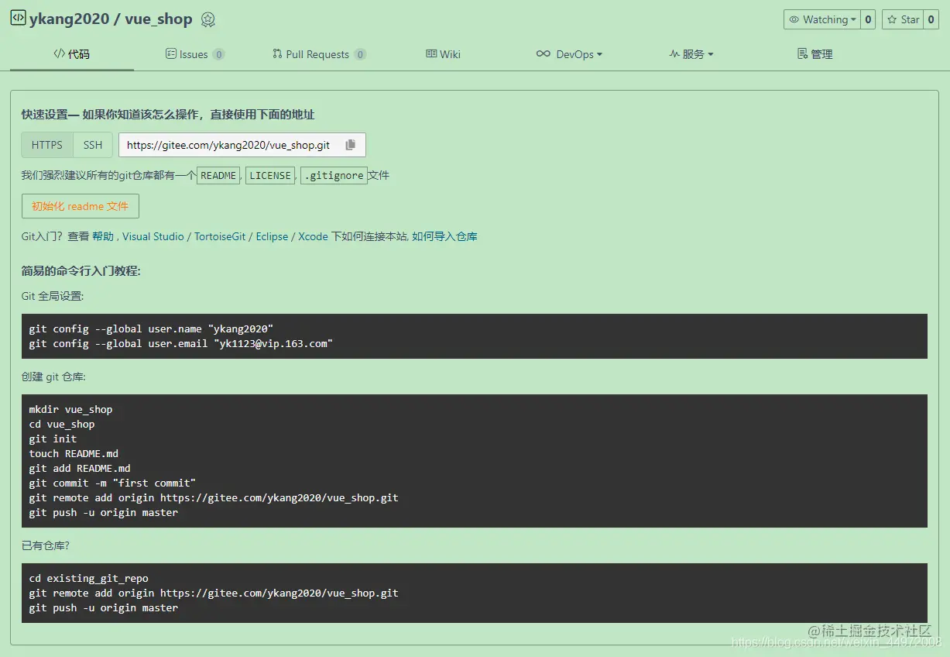This screenshot has height=657, width=950.
Task: Open the Eclipse link
Action: (x=272, y=236)
